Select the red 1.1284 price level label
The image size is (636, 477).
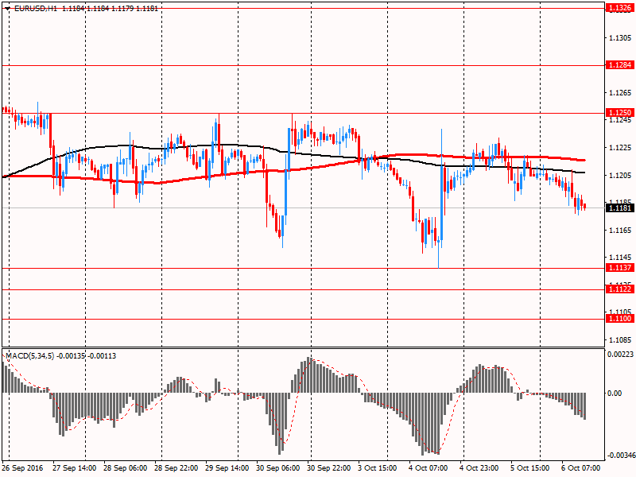click(619, 65)
